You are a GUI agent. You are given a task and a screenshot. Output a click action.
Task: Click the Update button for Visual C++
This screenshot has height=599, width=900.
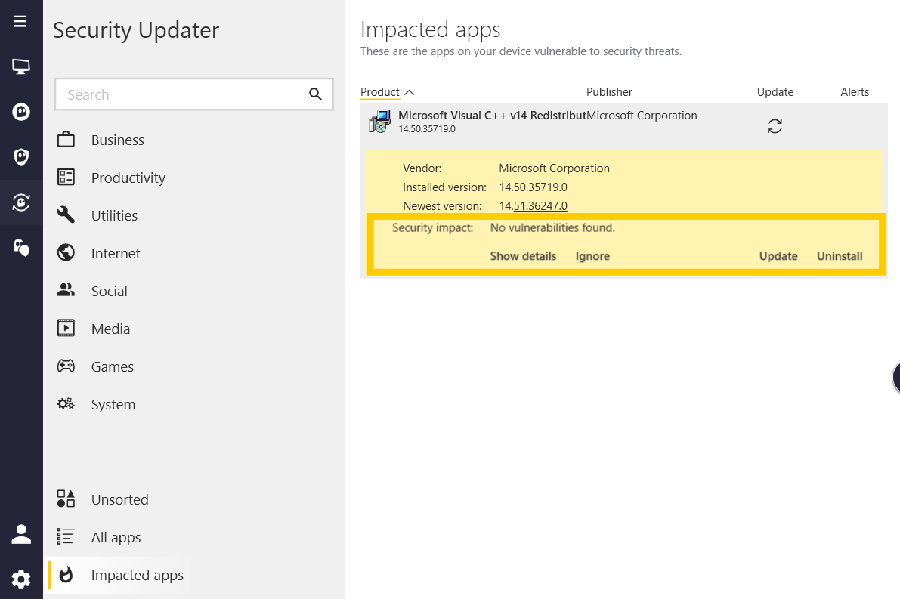778,256
